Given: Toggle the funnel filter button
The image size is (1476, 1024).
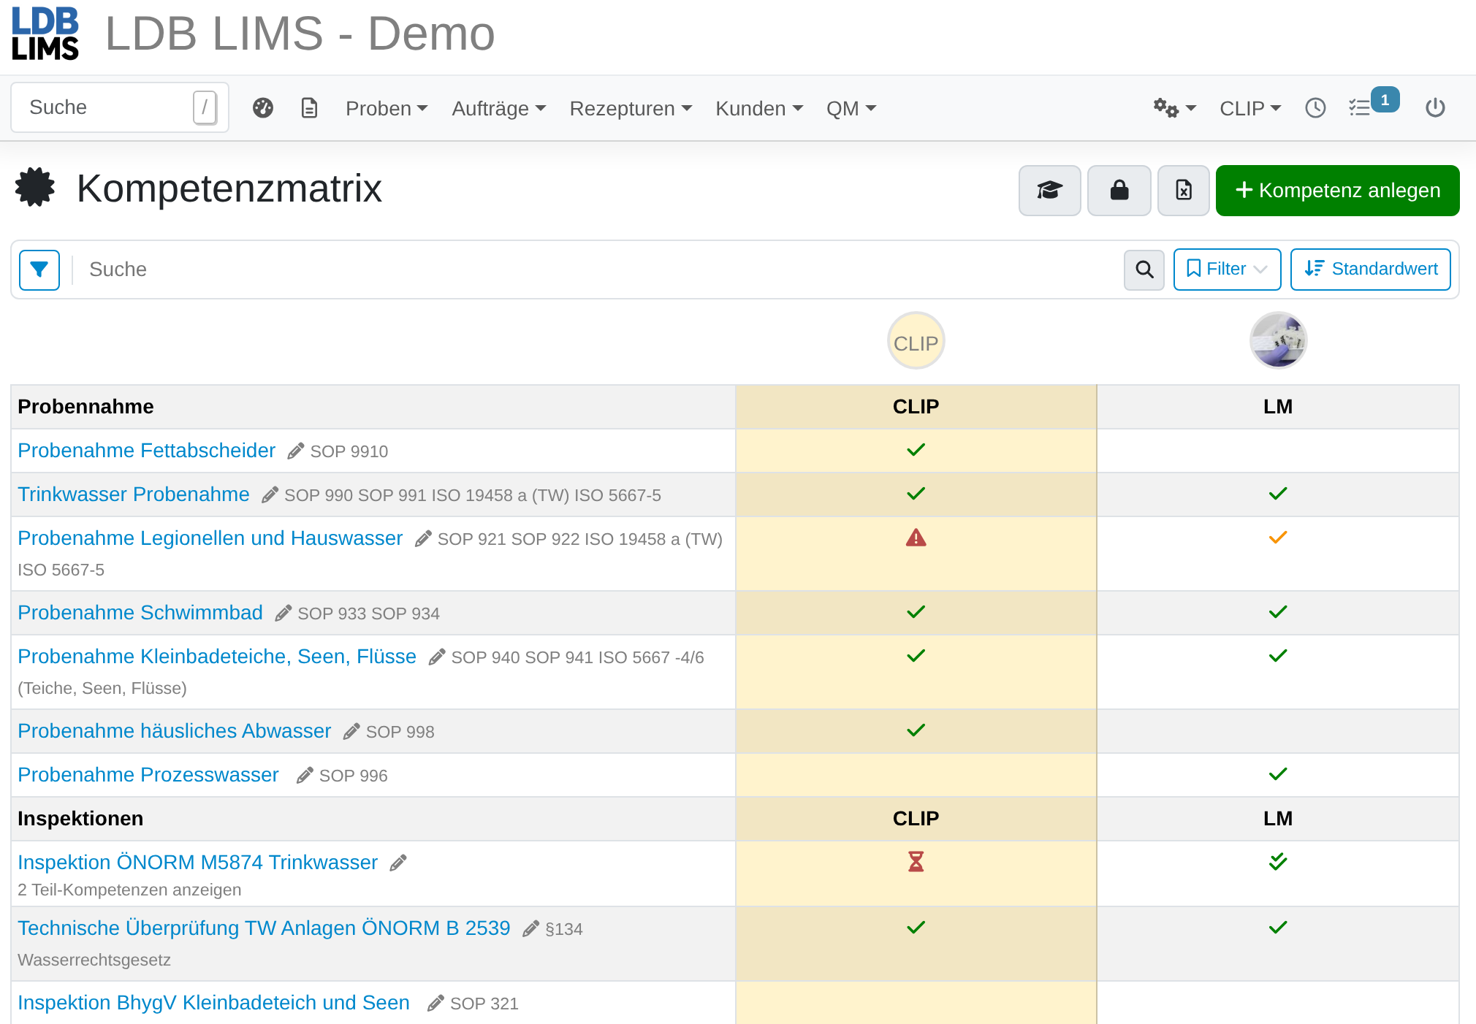Looking at the screenshot, I should pyautogui.click(x=39, y=270).
